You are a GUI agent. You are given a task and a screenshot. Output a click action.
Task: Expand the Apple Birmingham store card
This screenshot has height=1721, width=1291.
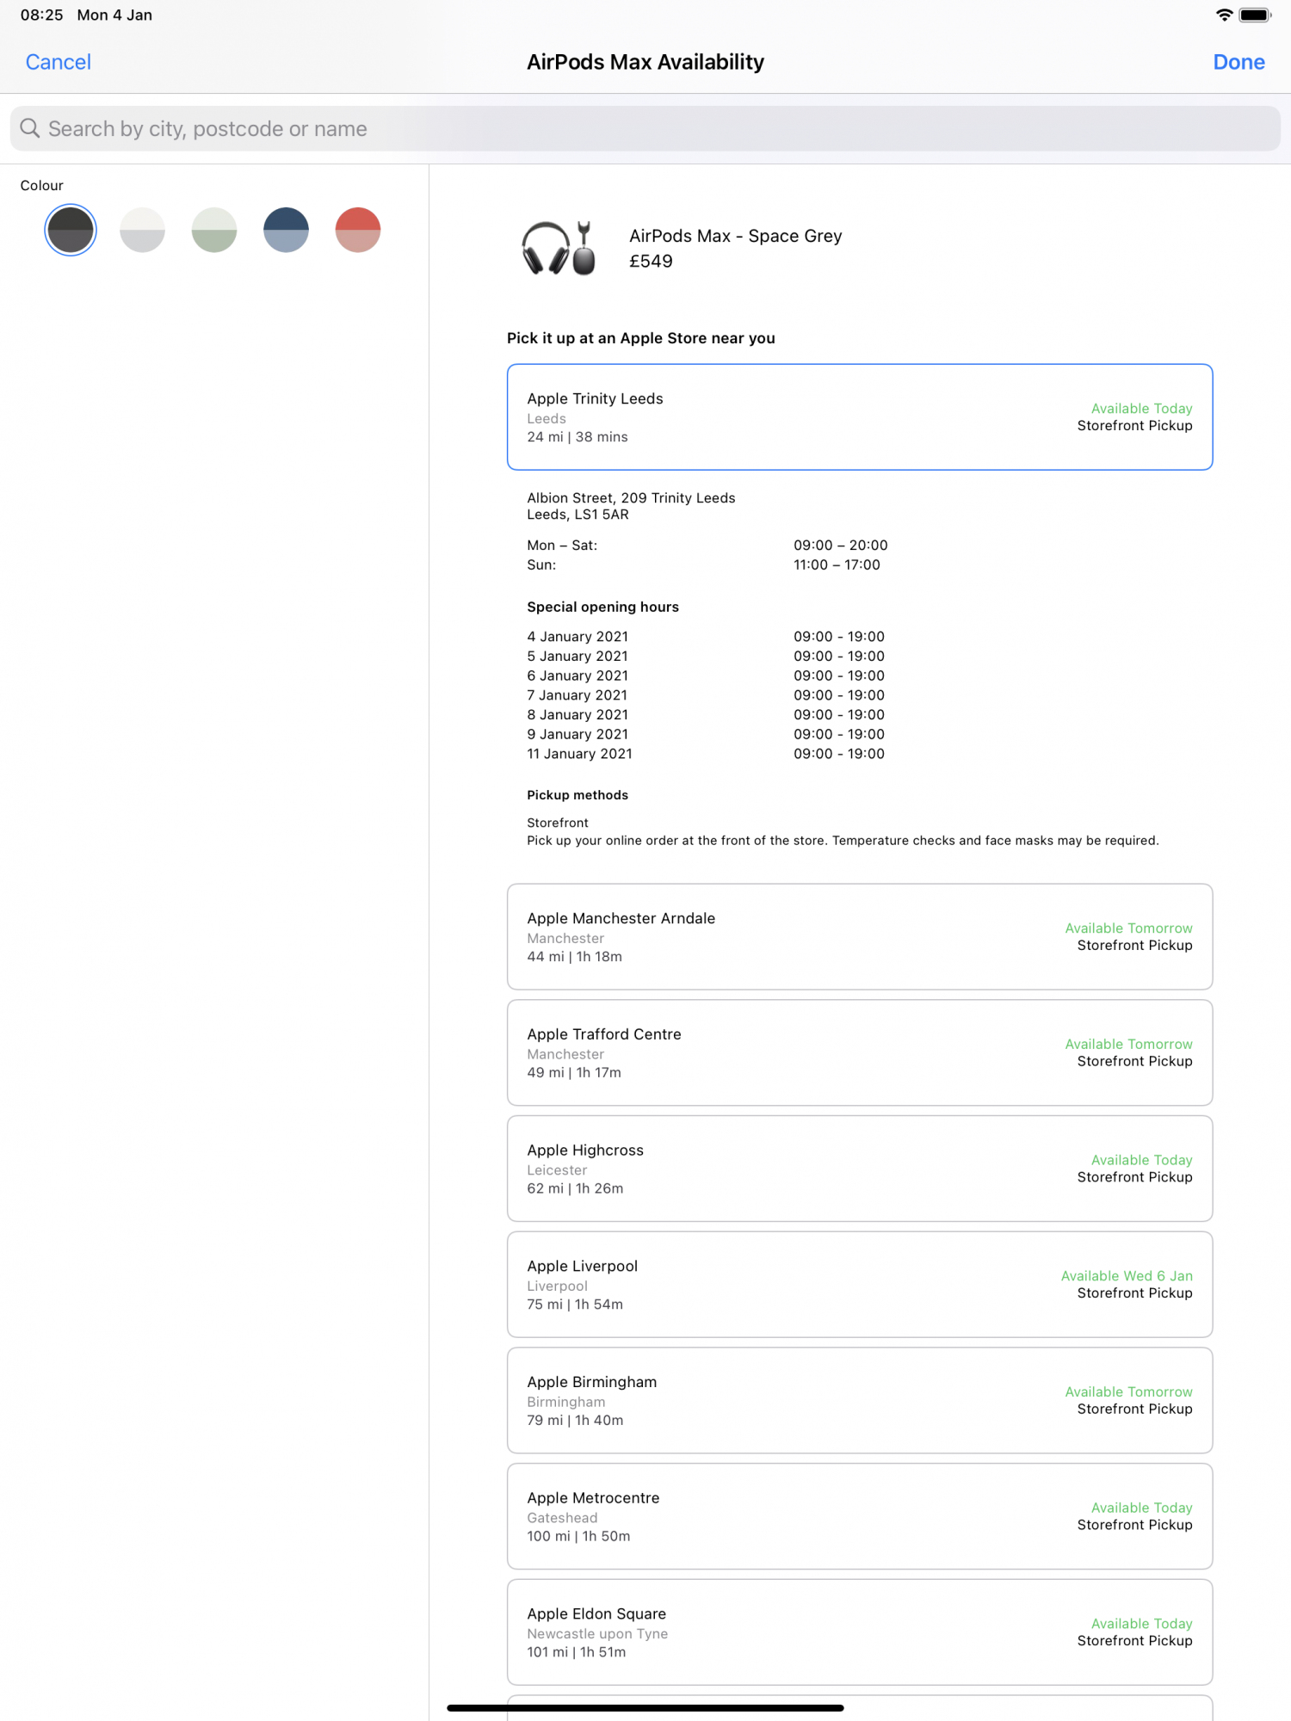(860, 1401)
